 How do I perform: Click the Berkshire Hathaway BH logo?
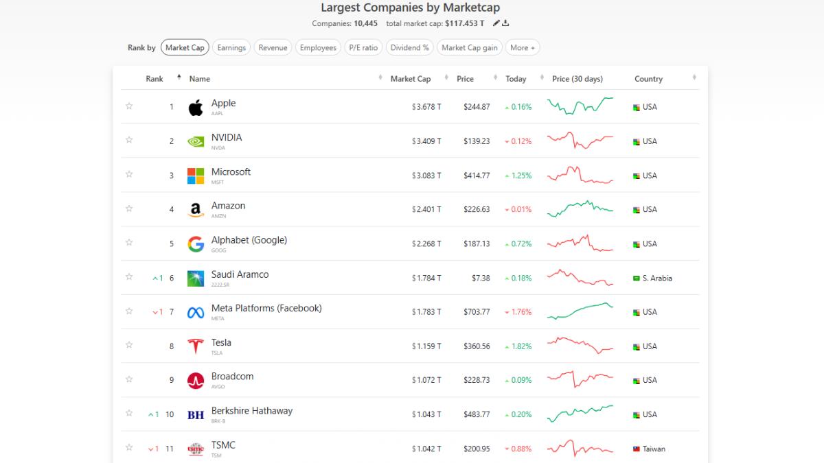click(x=196, y=415)
